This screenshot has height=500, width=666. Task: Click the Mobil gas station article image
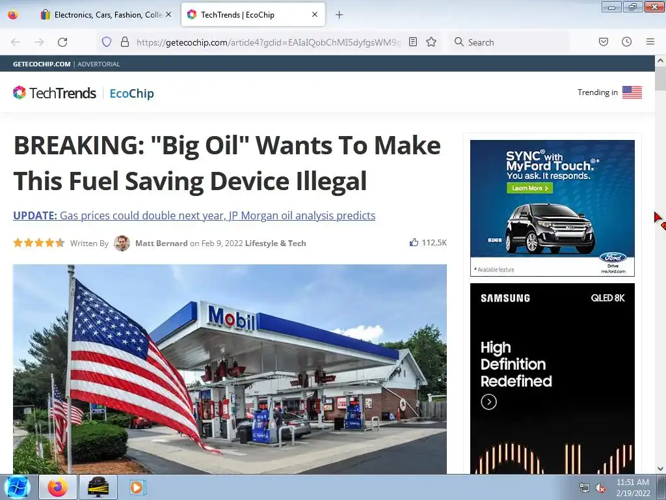pyautogui.click(x=230, y=369)
